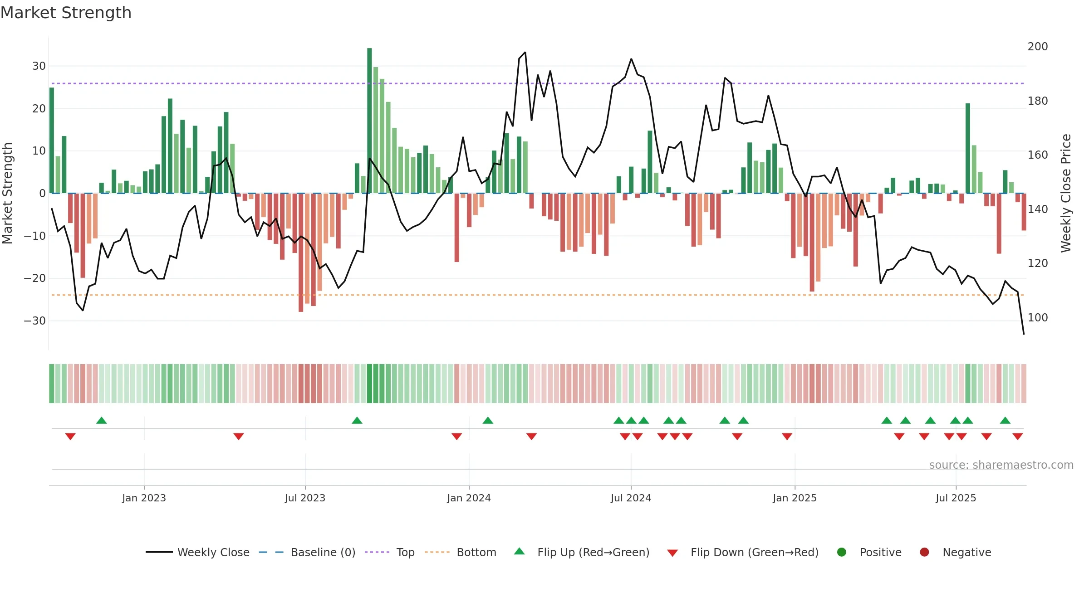Click the green Flip Up legend triangle
The width and height of the screenshot is (1089, 612).
coord(519,551)
